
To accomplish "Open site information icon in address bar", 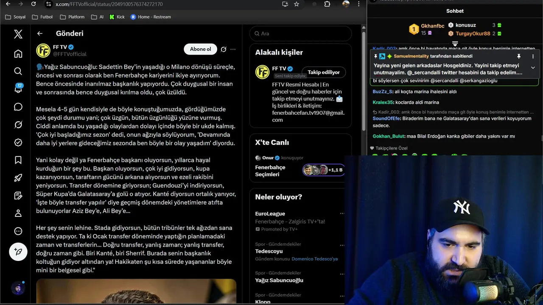I will point(48,4).
